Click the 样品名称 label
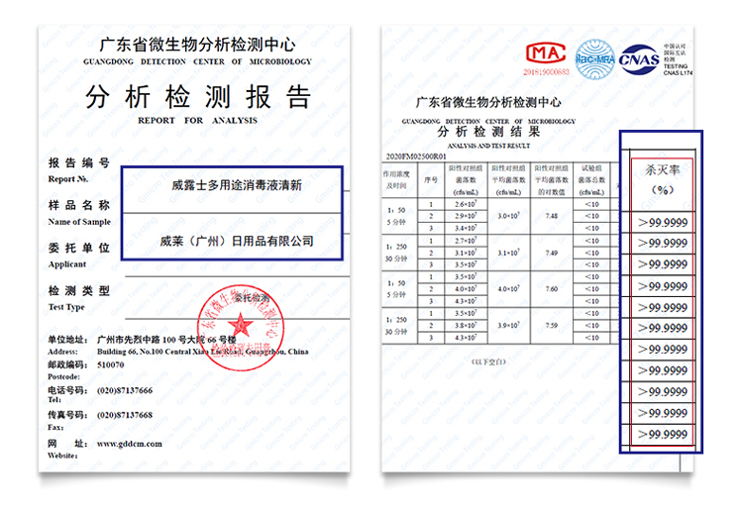The height and width of the screenshot is (519, 743). click(x=78, y=205)
